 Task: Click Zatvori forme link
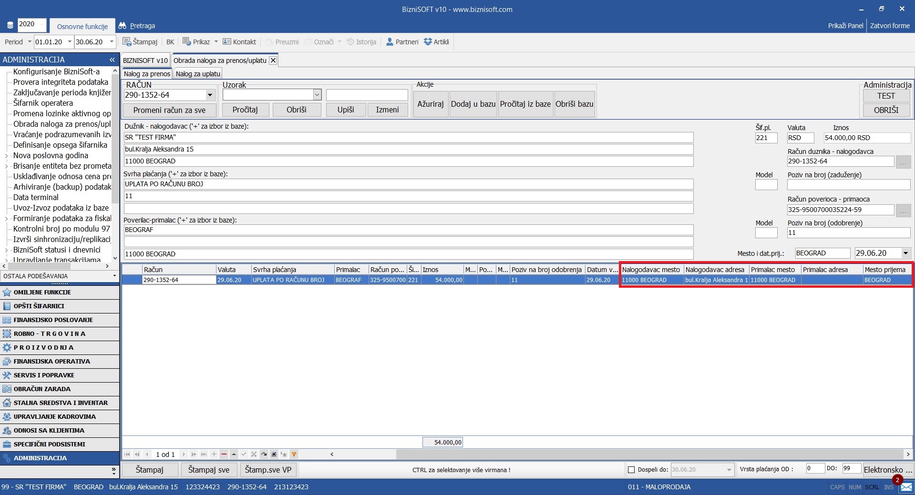coord(890,26)
